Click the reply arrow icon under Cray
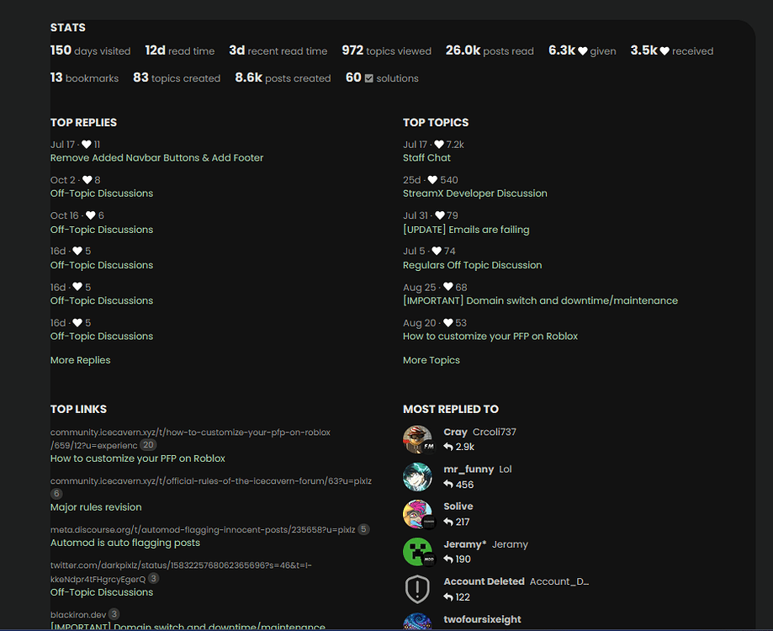 (448, 447)
